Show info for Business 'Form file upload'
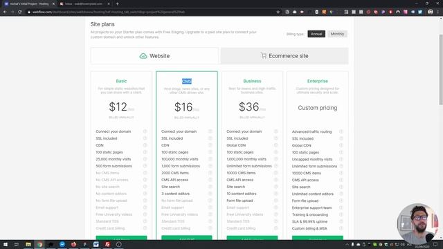The height and width of the screenshot is (249, 443). (275, 201)
